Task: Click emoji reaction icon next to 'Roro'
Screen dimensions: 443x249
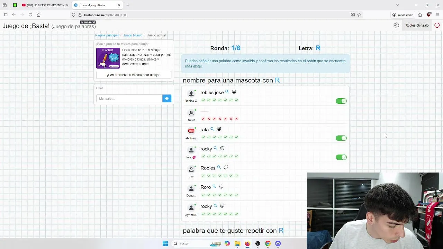Action: tap(221, 186)
